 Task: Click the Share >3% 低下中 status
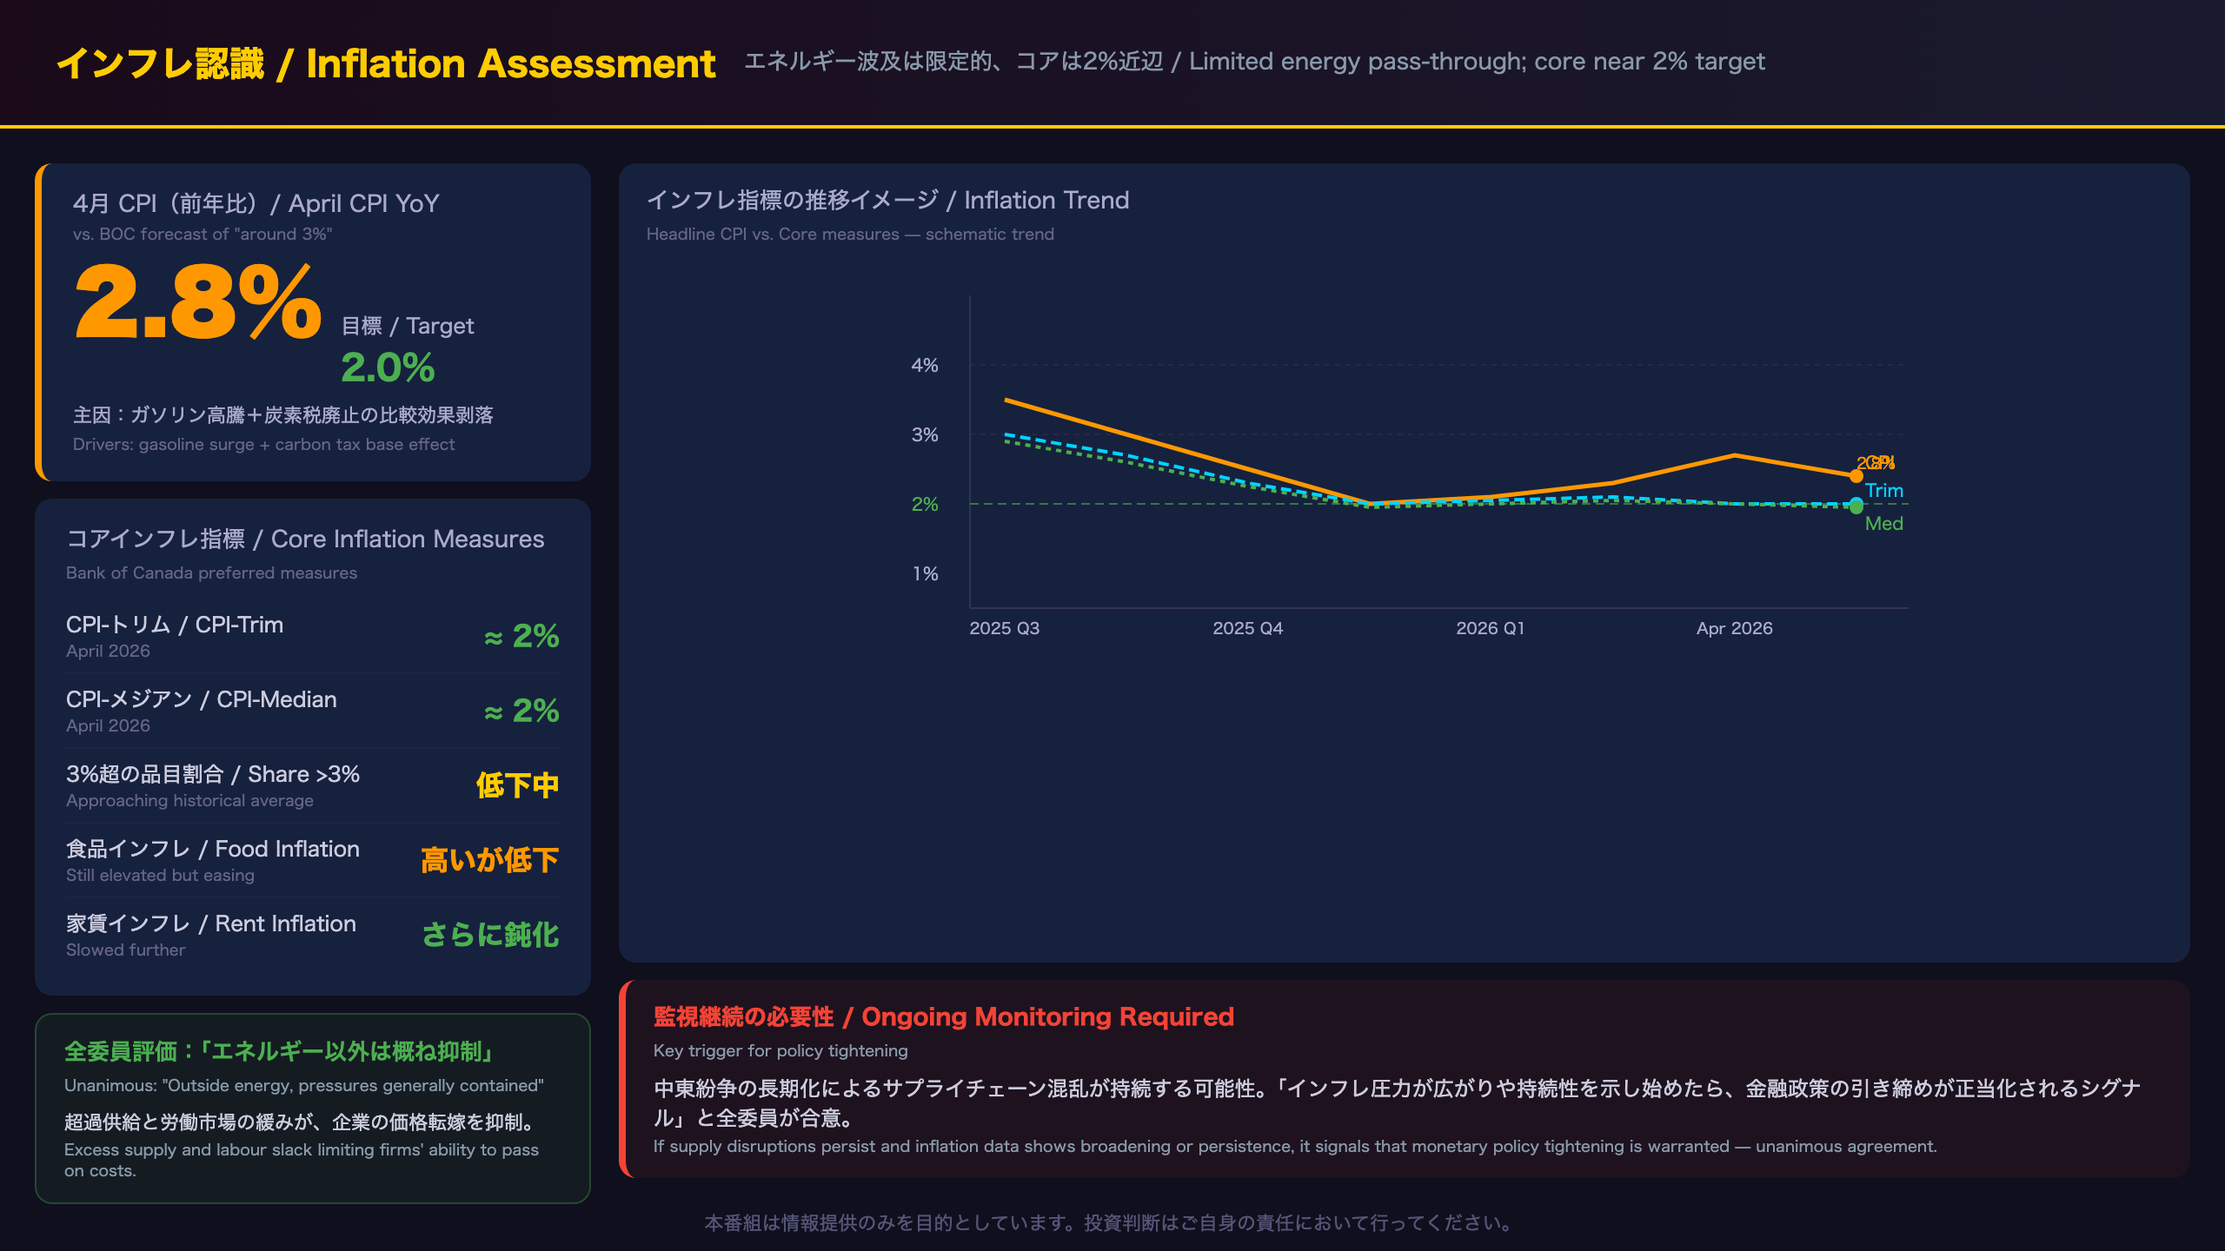[x=517, y=785]
